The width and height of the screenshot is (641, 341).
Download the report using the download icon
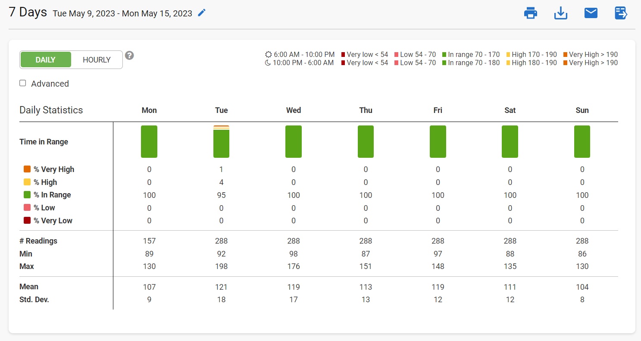point(560,13)
